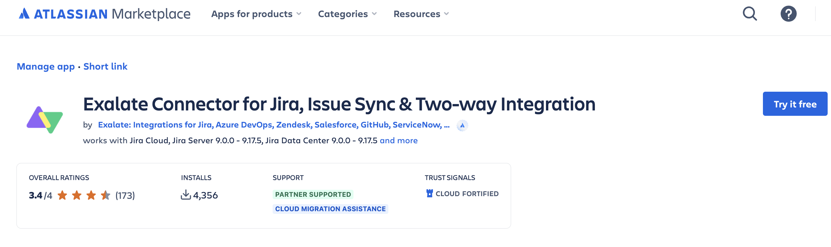Click the Support section label

point(288,178)
